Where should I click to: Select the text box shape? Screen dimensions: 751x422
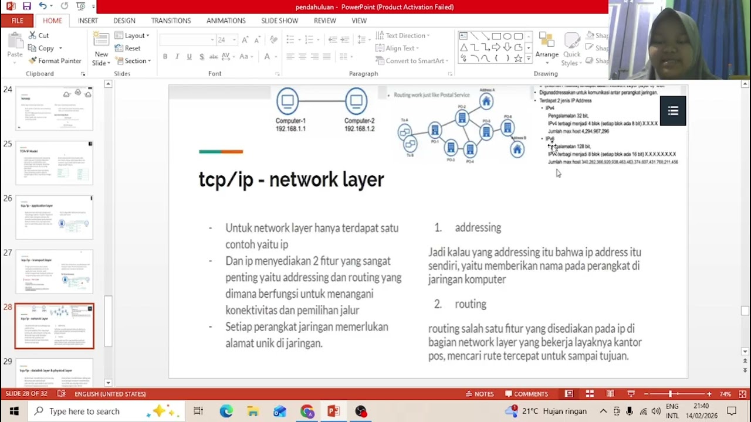[464, 36]
